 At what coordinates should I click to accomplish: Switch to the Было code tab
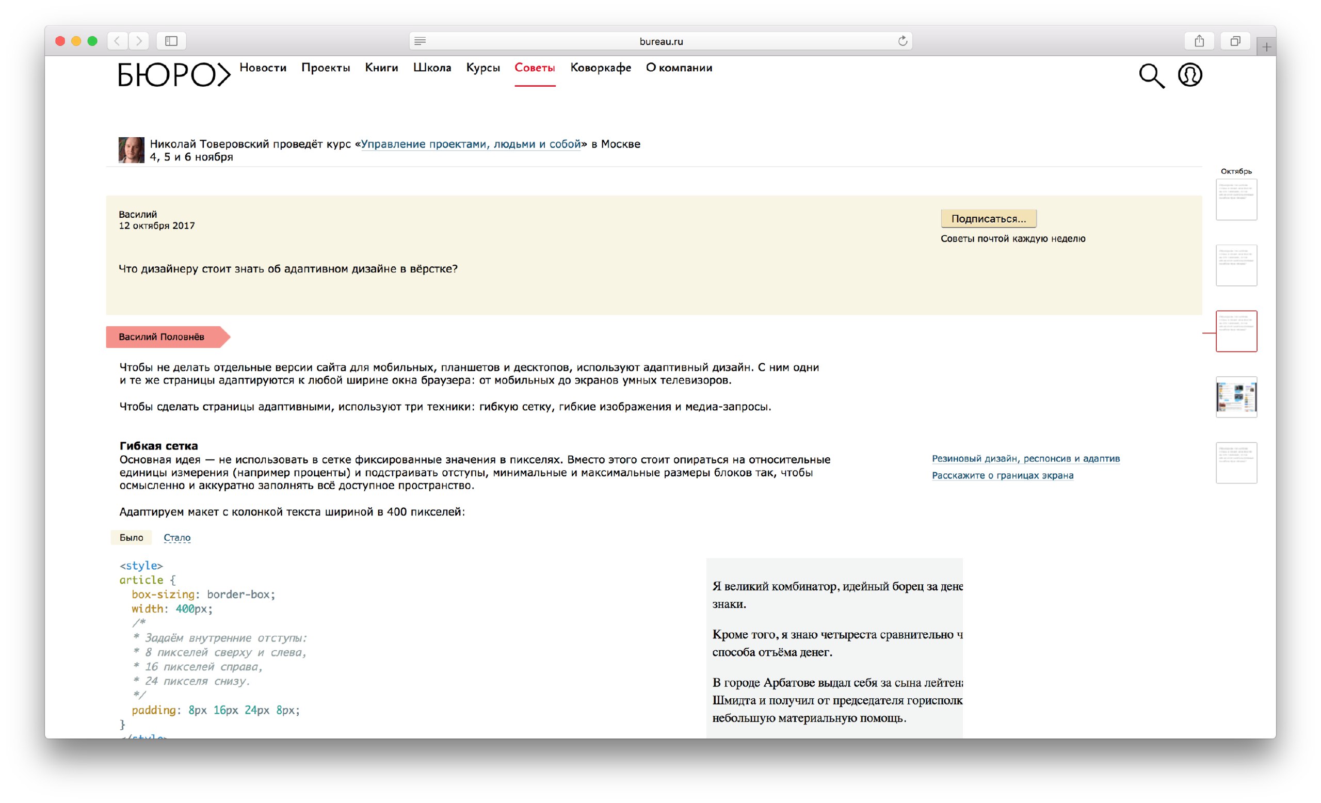tap(132, 537)
